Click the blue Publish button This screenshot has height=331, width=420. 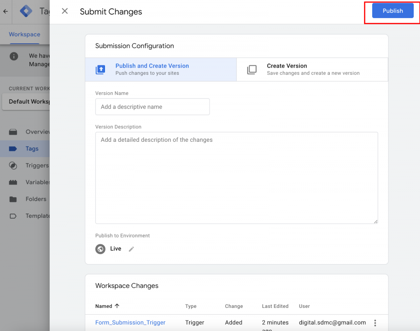tap(393, 11)
